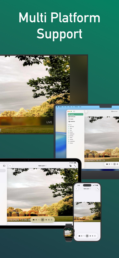Zoom out using the iPhone minus icon
Viewport: 119px width, 258px height.
coord(95,236)
